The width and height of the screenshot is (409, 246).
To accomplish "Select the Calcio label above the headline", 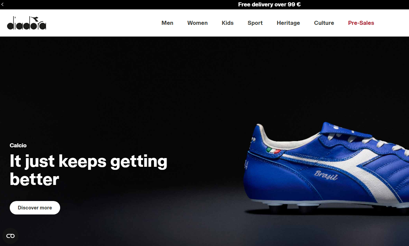I will point(18,145).
